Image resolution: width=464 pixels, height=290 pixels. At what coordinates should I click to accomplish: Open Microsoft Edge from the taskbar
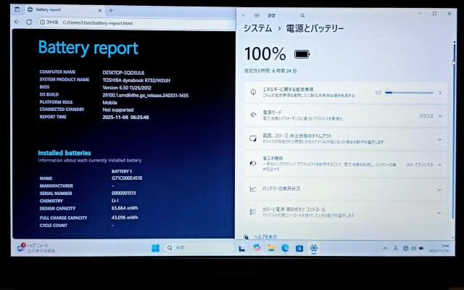[285, 248]
